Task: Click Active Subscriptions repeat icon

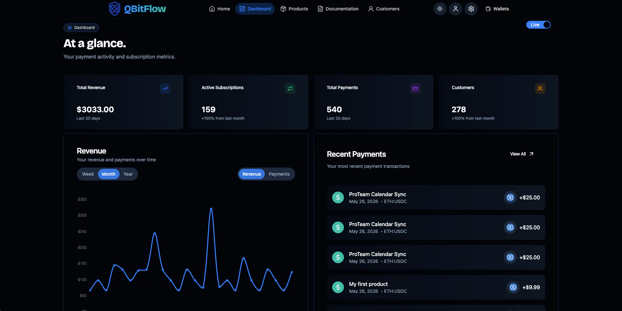Action: coord(290,88)
